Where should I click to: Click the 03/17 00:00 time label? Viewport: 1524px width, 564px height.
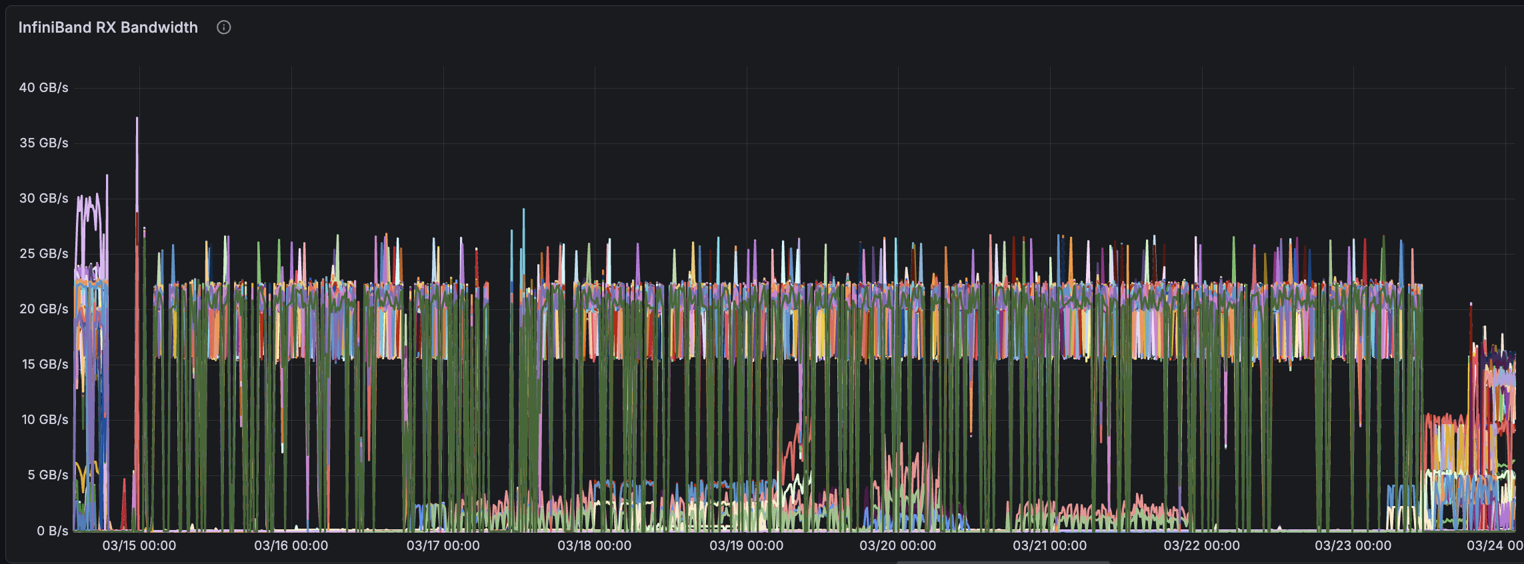click(x=443, y=545)
